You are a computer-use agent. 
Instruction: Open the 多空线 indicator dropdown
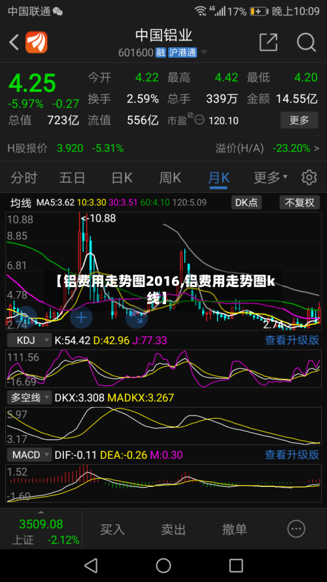tap(29, 398)
